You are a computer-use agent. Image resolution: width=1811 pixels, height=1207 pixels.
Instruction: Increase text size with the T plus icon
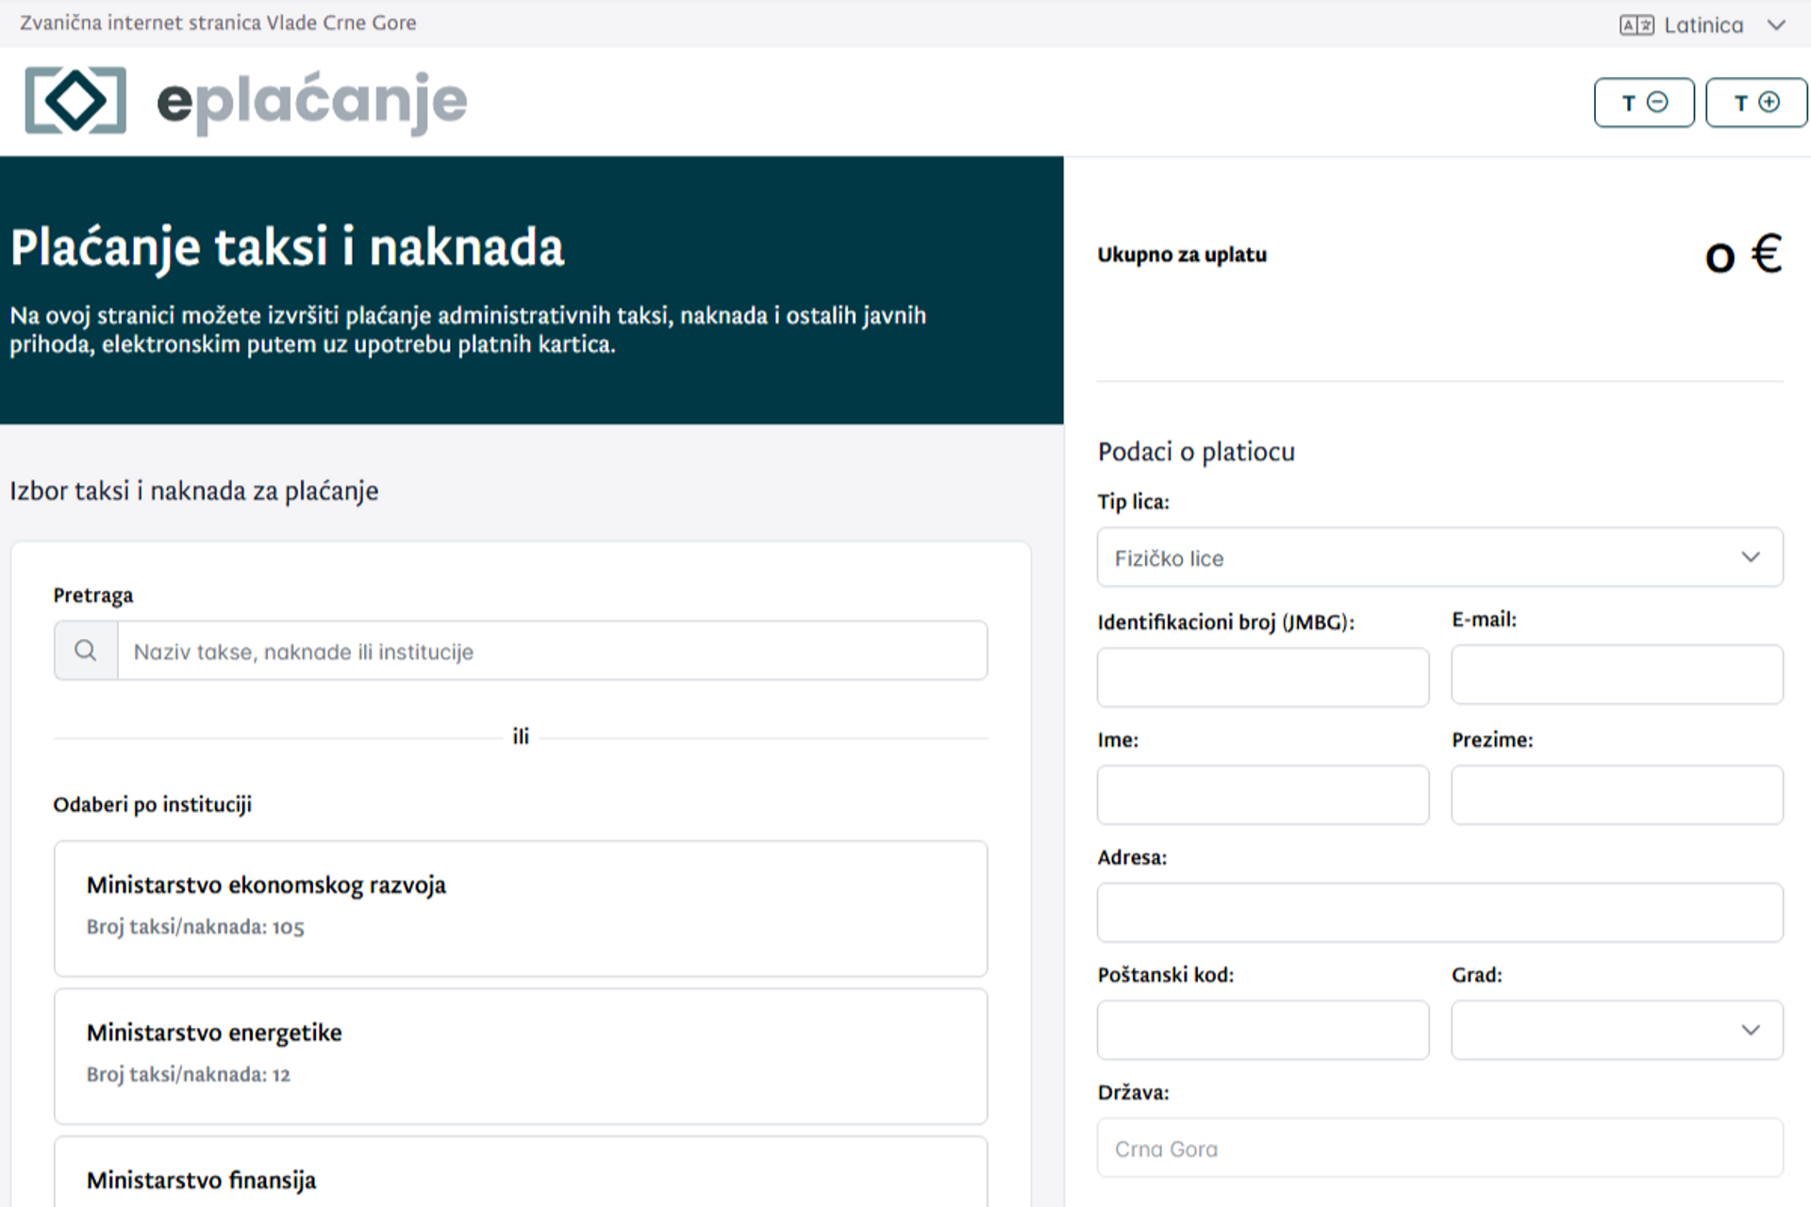coord(1755,102)
